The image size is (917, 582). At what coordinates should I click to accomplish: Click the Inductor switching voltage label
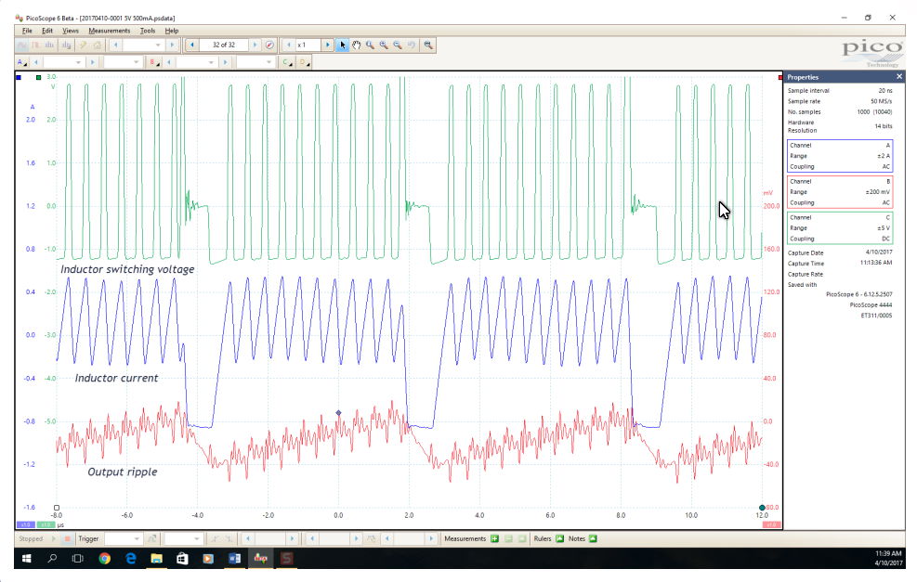[127, 269]
